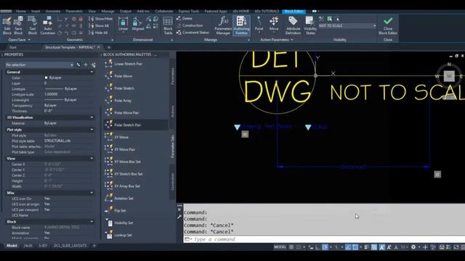Click the Delete constraints button

(x=184, y=19)
